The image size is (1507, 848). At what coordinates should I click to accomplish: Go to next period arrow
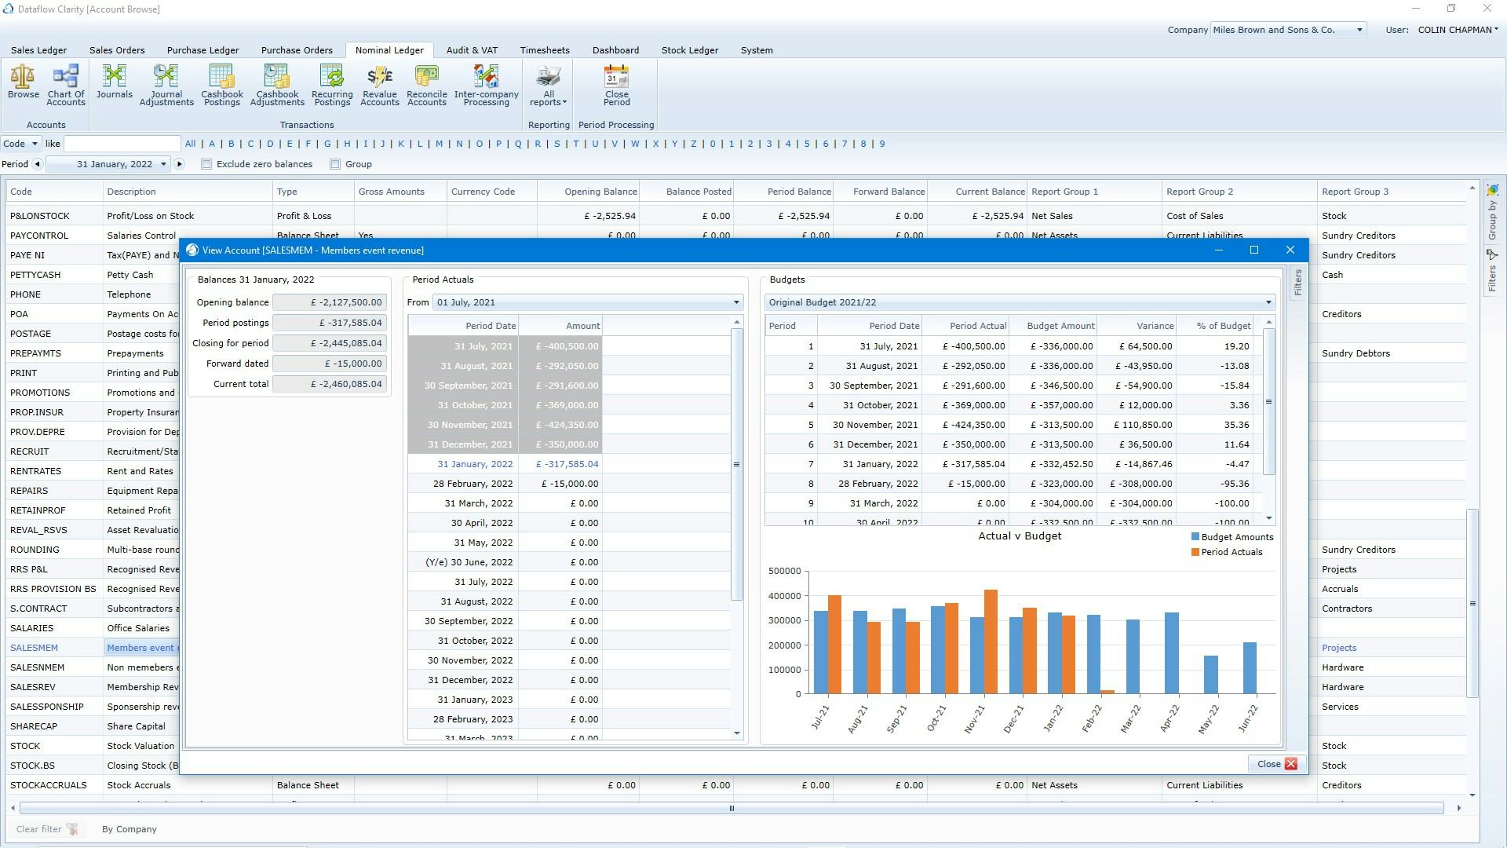click(179, 164)
